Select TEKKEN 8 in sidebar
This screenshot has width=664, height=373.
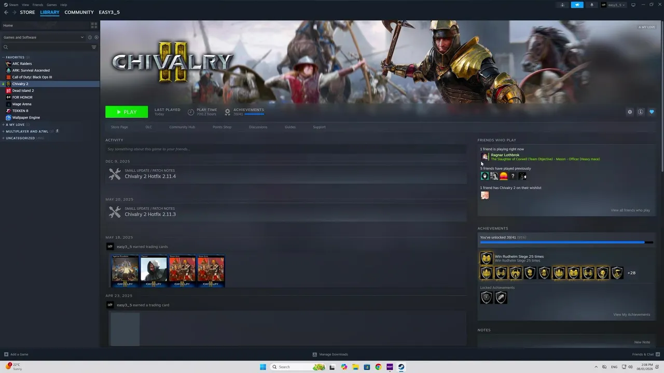click(20, 111)
